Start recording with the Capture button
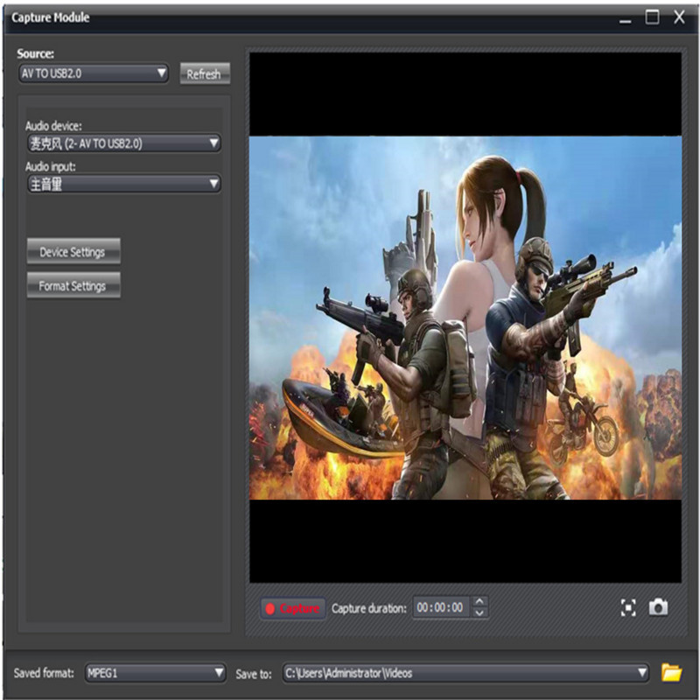This screenshot has width=700, height=700. tap(293, 608)
